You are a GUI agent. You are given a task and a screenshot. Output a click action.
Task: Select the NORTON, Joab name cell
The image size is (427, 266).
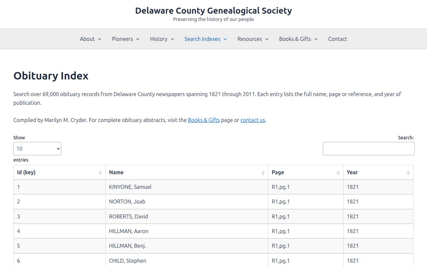point(187,201)
